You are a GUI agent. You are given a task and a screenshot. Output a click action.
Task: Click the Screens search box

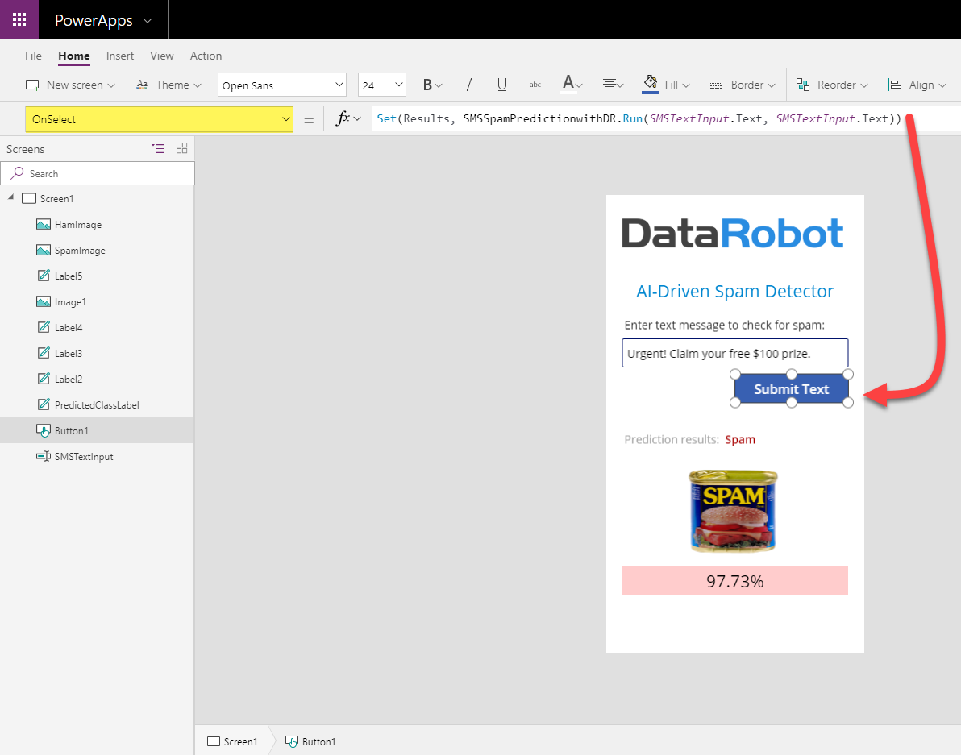point(98,173)
